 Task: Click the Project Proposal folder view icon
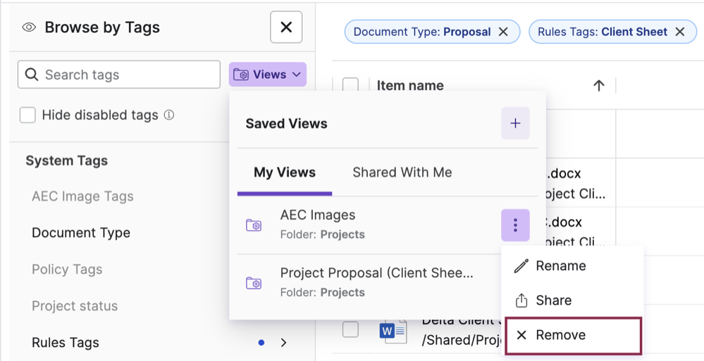254,283
